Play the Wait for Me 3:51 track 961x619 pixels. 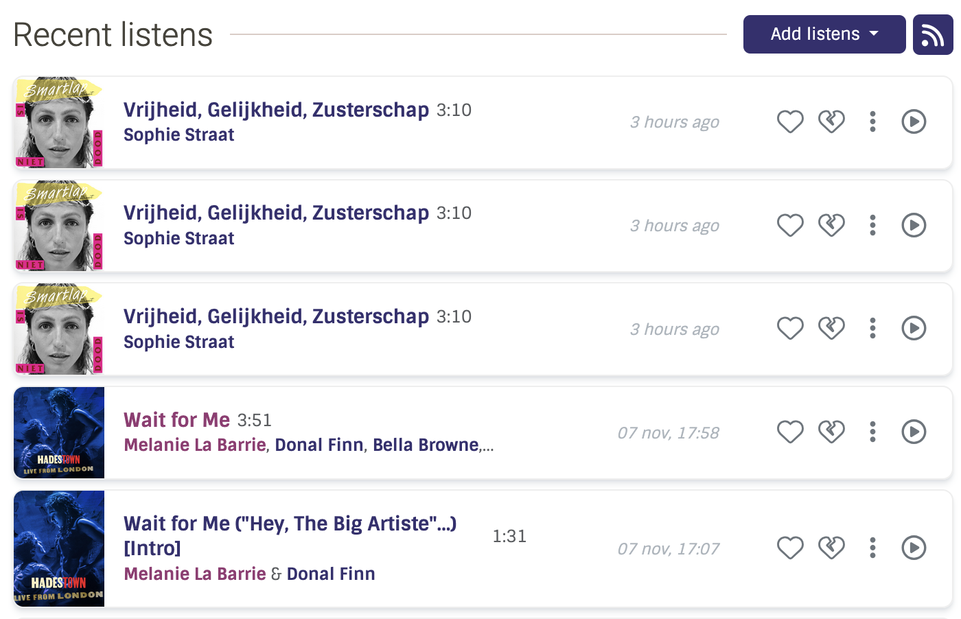pyautogui.click(x=914, y=432)
